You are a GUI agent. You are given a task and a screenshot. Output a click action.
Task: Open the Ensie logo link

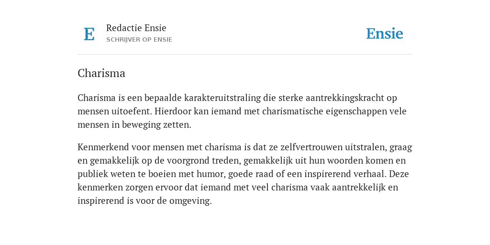click(x=384, y=33)
